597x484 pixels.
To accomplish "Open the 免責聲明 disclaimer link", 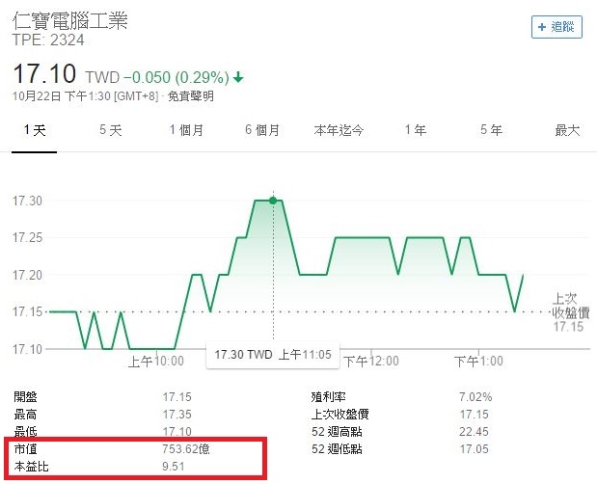I will 191,95.
